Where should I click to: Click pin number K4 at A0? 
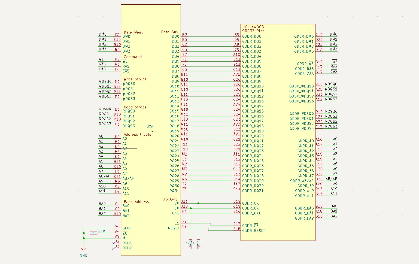point(117,136)
